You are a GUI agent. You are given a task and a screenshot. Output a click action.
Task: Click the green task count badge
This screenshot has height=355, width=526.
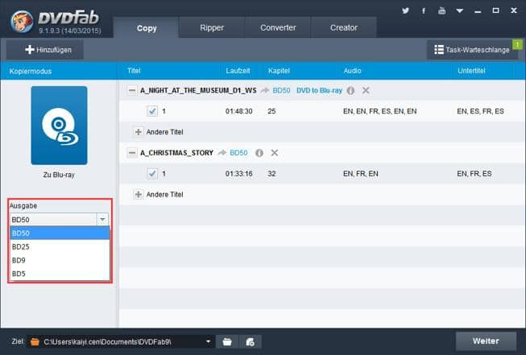pos(517,44)
